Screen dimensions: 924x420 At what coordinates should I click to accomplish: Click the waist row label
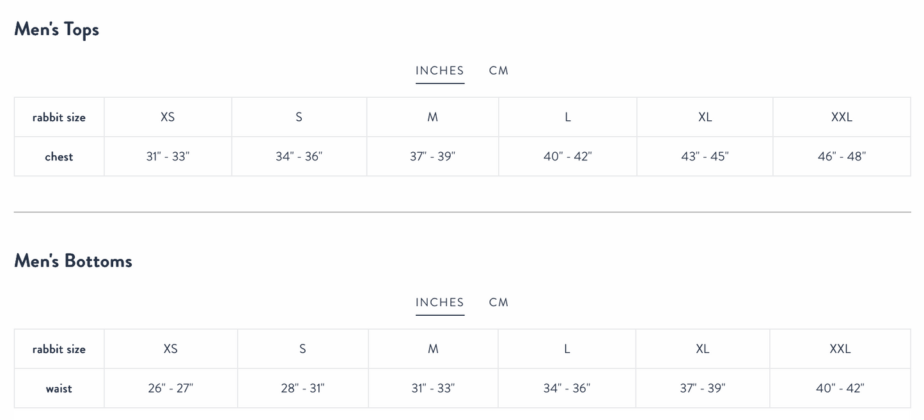click(59, 389)
